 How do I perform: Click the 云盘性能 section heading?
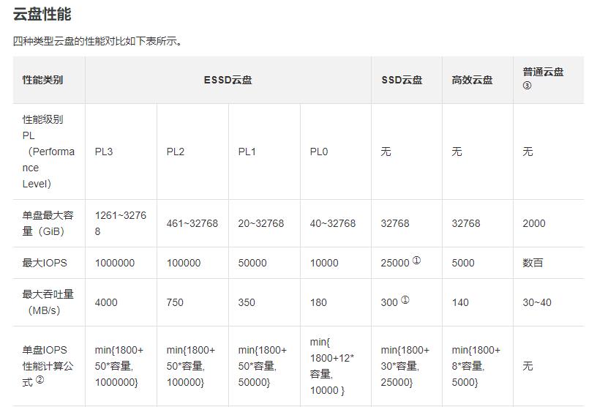(42, 14)
